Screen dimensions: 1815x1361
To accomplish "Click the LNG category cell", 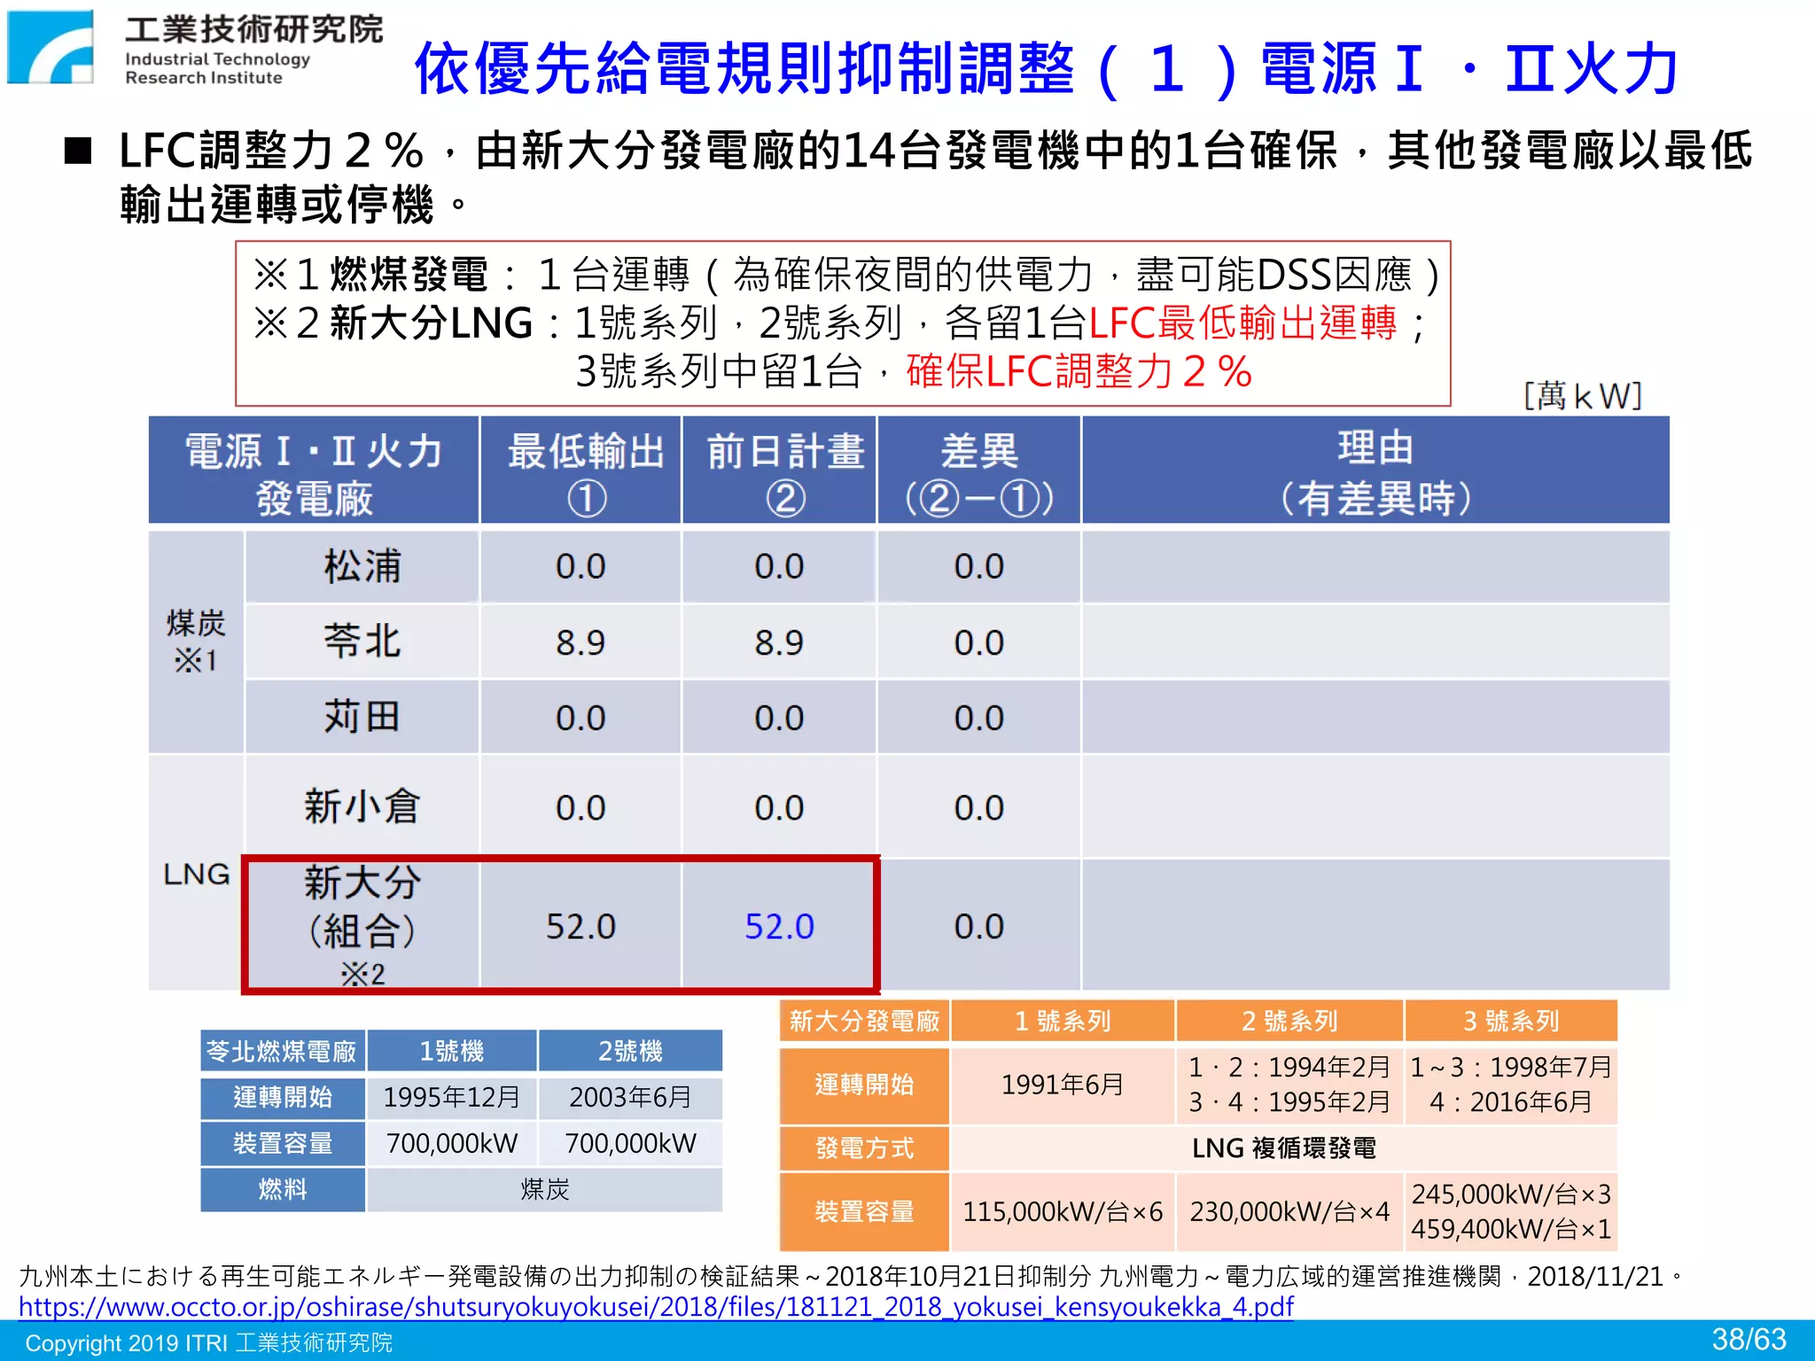I will point(196,874).
